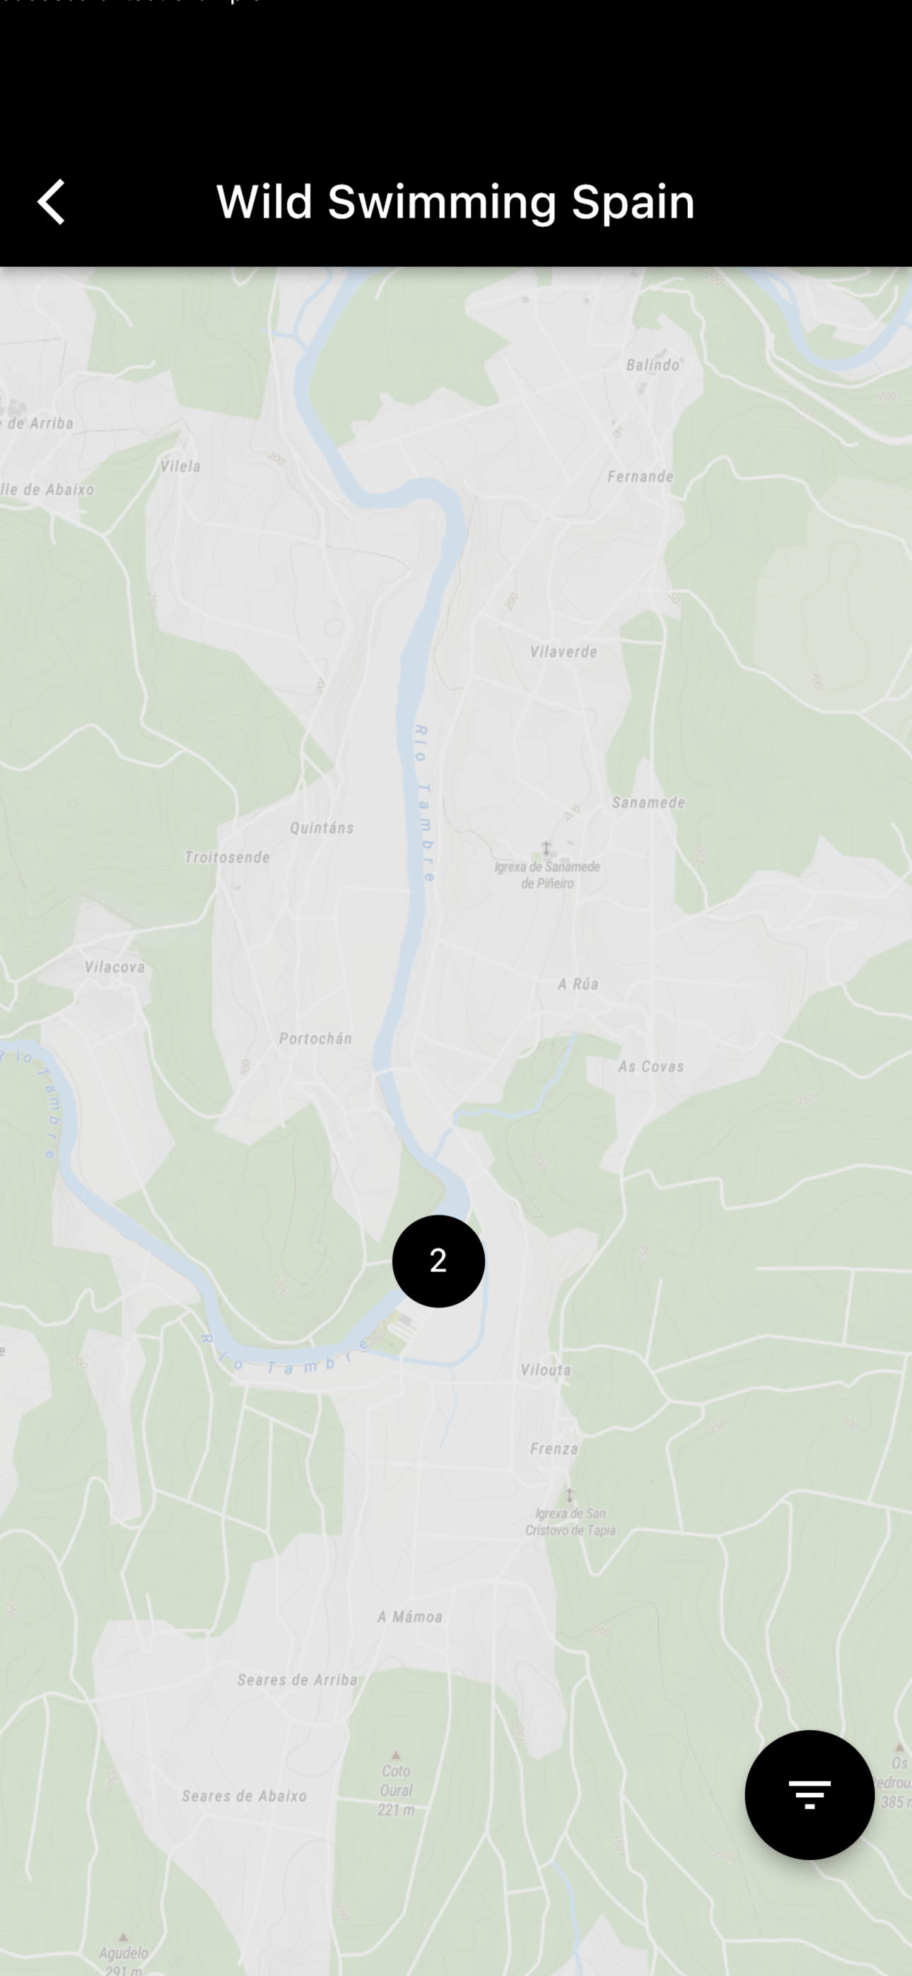Image resolution: width=912 pixels, height=1976 pixels.
Task: Tap the back arrow in header
Action: 52,201
